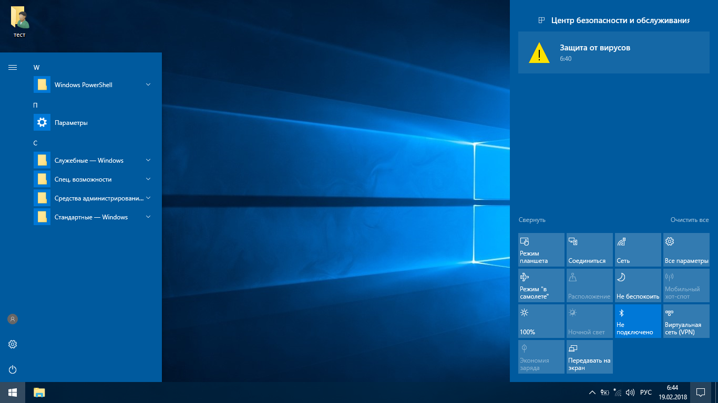
Task: Toggle the Расположение location tile
Action: (x=590, y=285)
